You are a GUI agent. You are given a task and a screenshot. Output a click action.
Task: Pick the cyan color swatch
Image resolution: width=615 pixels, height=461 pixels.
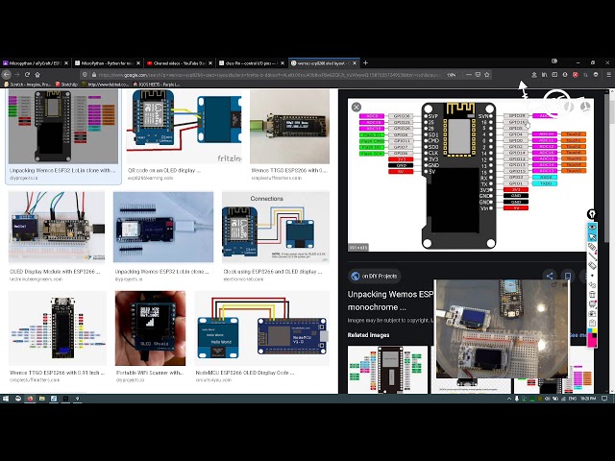(x=590, y=331)
